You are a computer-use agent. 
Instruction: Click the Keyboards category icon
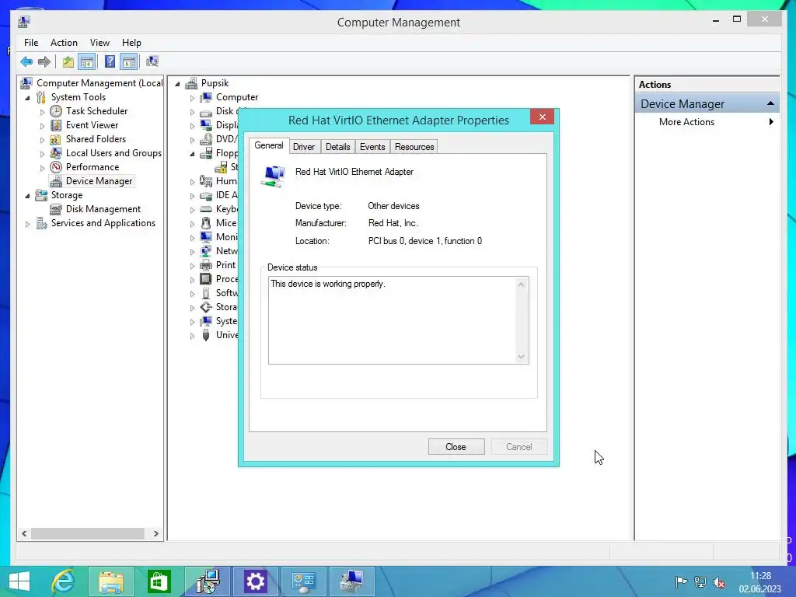click(205, 209)
